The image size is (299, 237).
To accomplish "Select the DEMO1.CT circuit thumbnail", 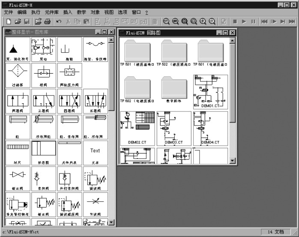I will click(x=210, y=92).
